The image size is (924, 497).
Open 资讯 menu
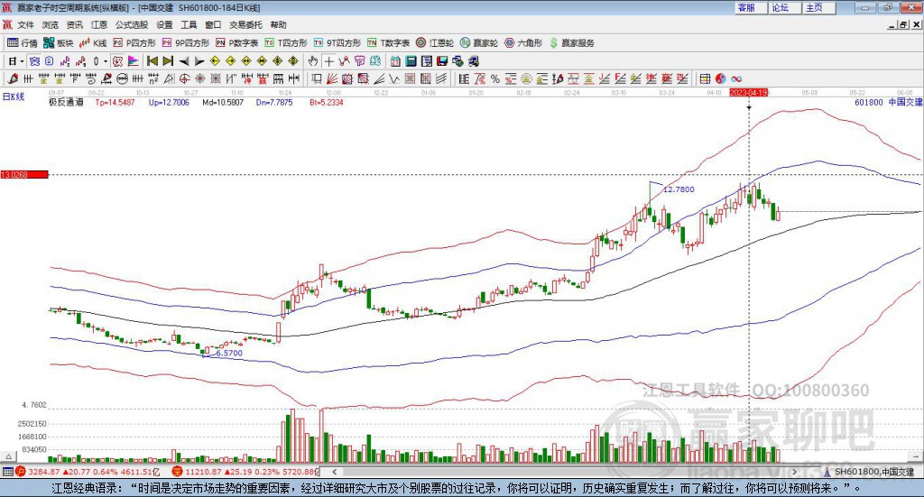(74, 24)
